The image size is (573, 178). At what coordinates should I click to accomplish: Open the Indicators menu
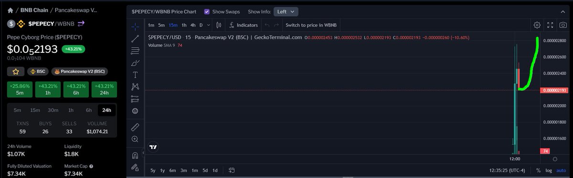point(243,25)
